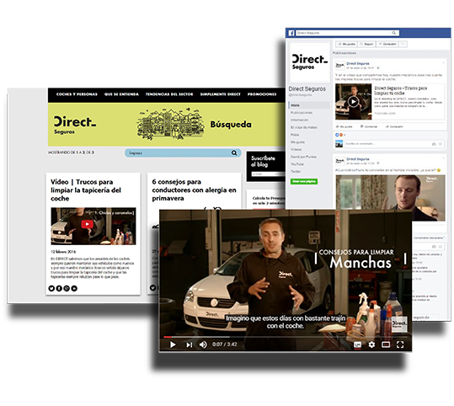Select Inicio in the Facebook sidebar

coord(309,105)
